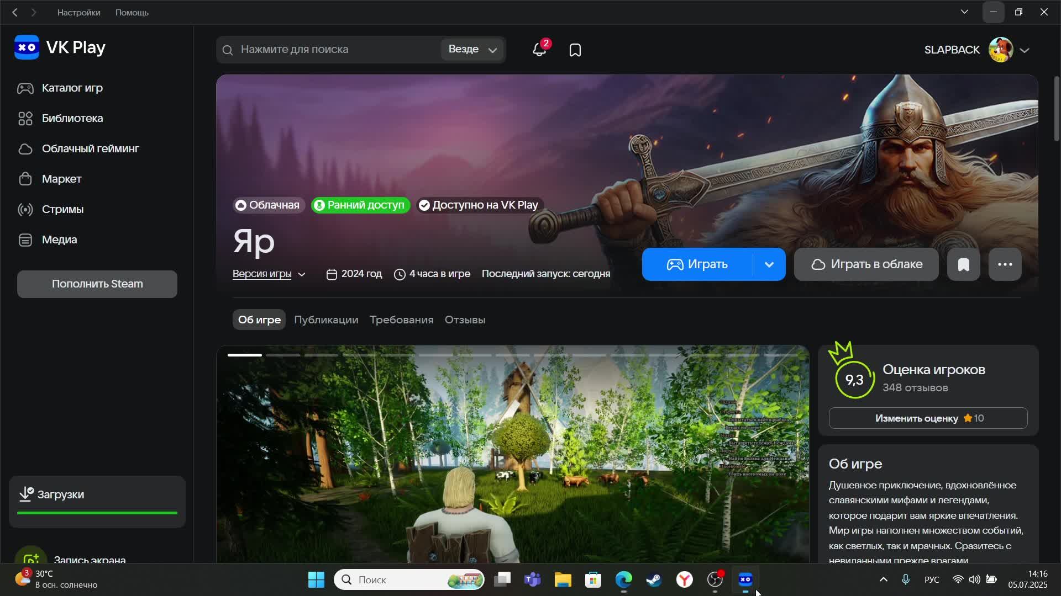Open Microsoft Edge from the taskbar
This screenshot has width=1061, height=596.
[x=624, y=579]
